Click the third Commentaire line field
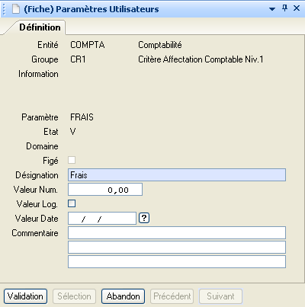This screenshot has width=305, height=307. tap(177, 262)
